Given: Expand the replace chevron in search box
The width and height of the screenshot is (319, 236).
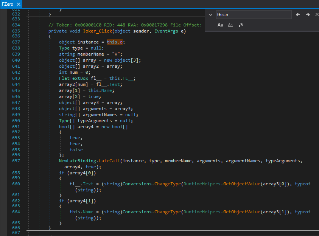Looking at the screenshot, I should pyautogui.click(x=210, y=15).
